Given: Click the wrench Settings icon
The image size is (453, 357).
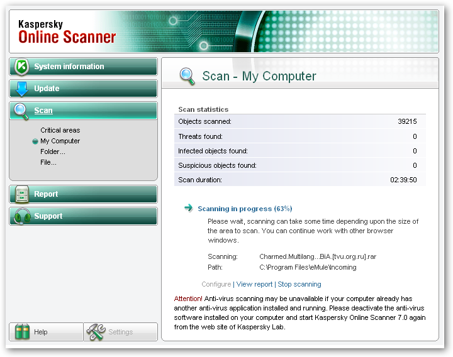Looking at the screenshot, I should click(96, 332).
